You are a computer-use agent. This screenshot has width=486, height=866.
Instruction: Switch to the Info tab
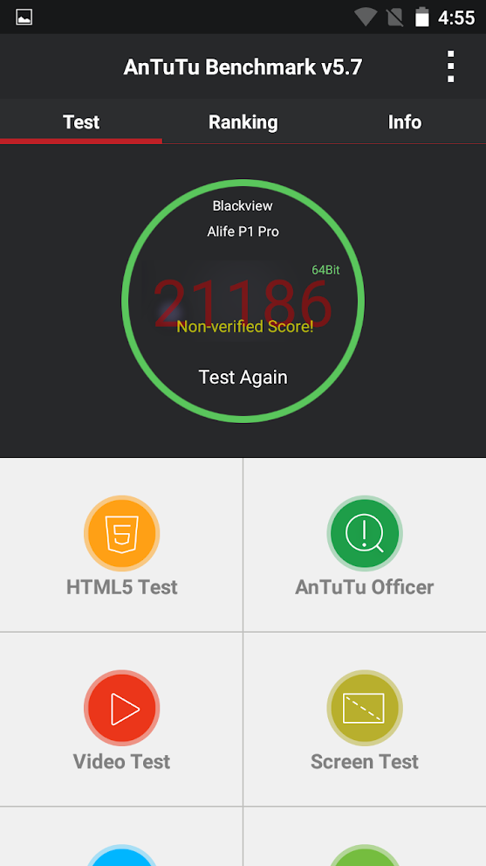[405, 122]
